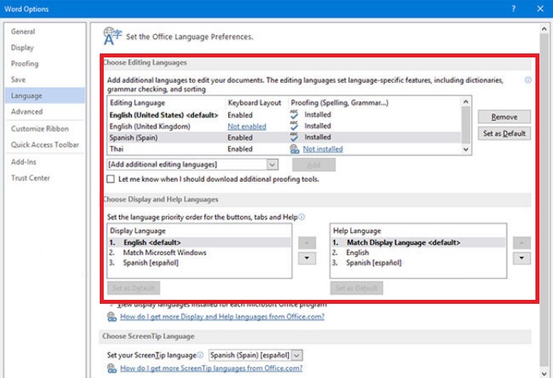Click the help icon beside ScreenTip languages link
This screenshot has width=553, height=378.
[x=112, y=368]
